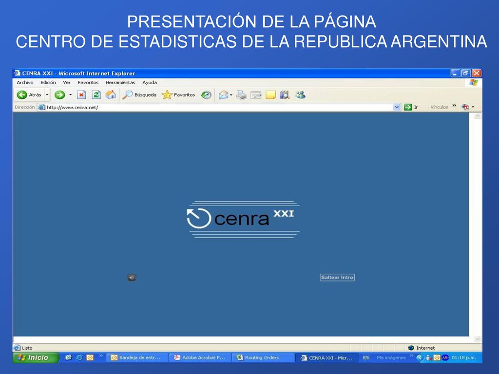Select the CENRA XXI - Micr... taskbar button
The width and height of the screenshot is (499, 374).
(x=326, y=358)
